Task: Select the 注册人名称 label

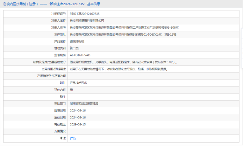Action: (58, 21)
